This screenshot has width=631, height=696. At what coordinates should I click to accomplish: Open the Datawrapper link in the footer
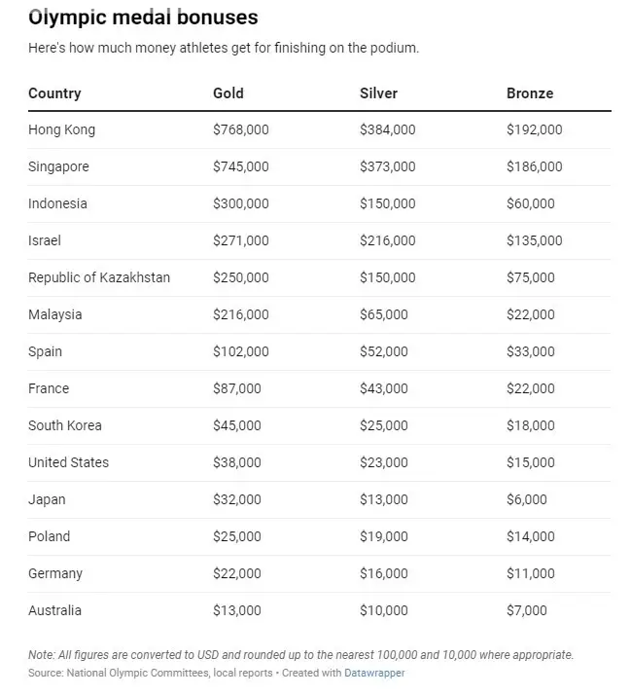tap(374, 673)
